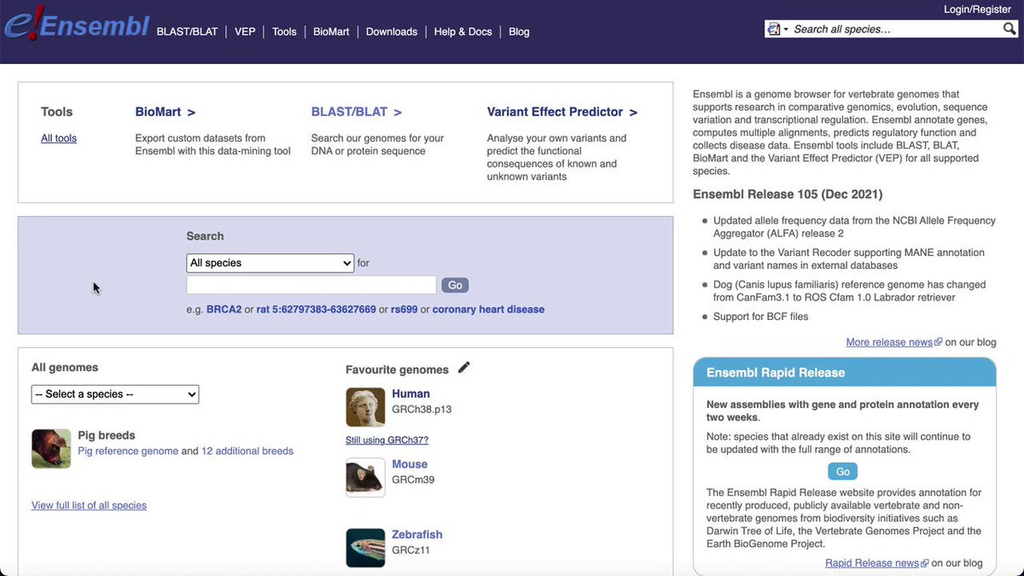The width and height of the screenshot is (1024, 576).
Task: Open VEP in the top navigation
Action: [x=245, y=32]
